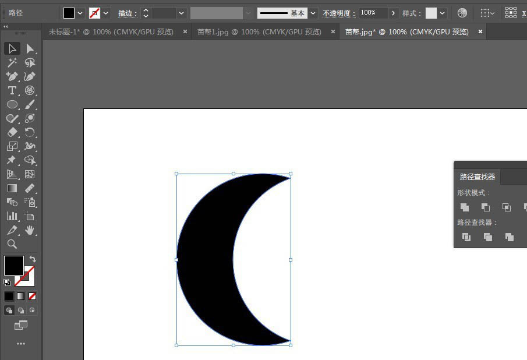The width and height of the screenshot is (527, 360).
Task: Enable Draw Inside mode
Action: click(32, 310)
